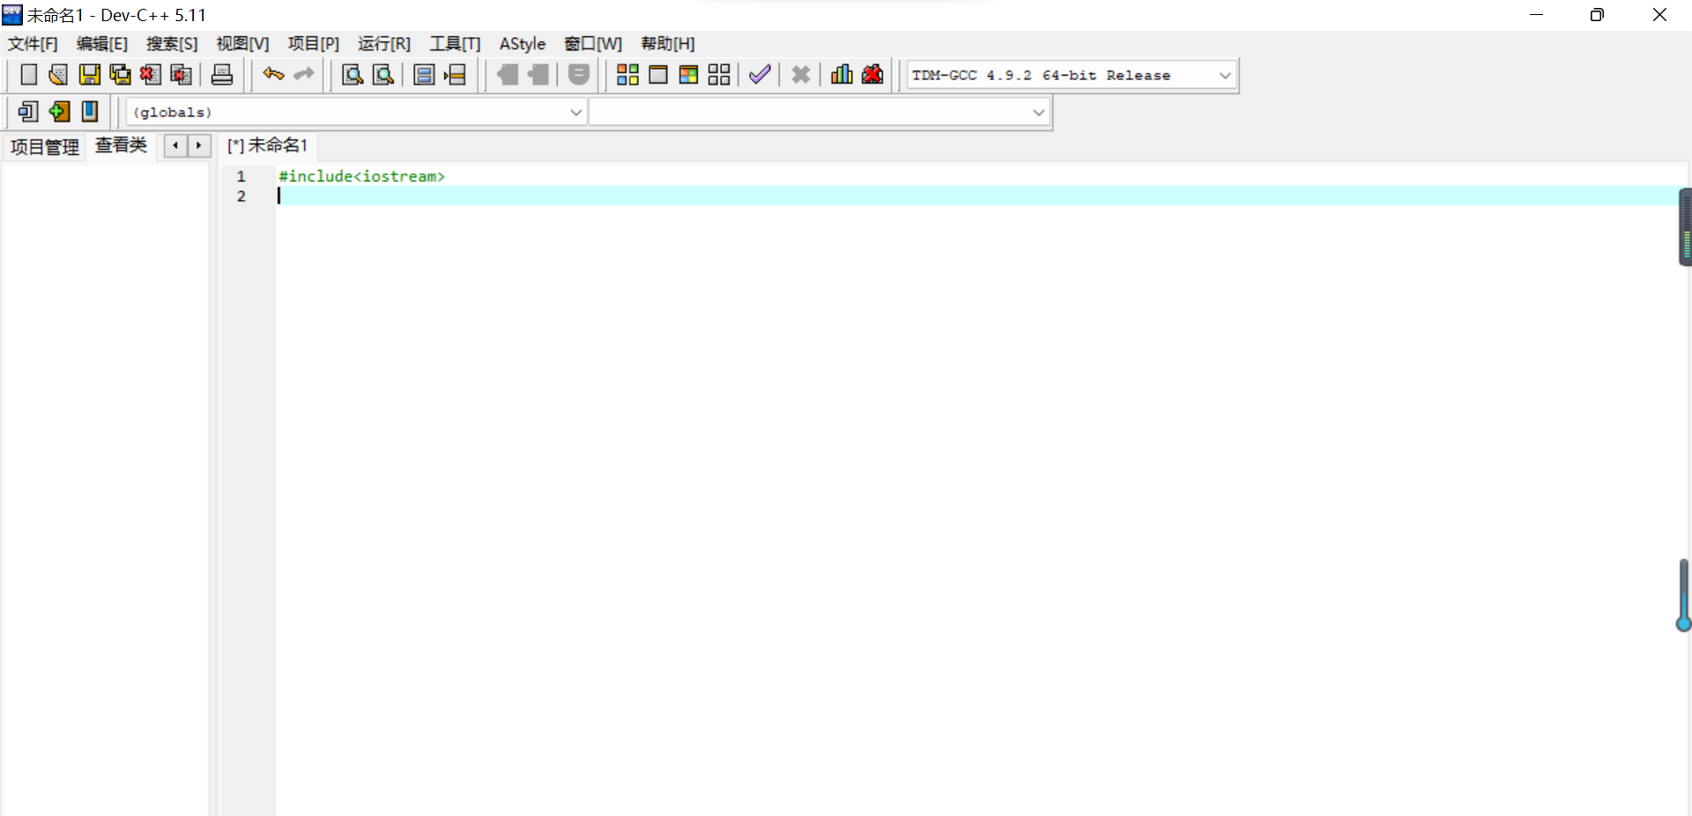Open the 运行[R] menu

click(384, 44)
